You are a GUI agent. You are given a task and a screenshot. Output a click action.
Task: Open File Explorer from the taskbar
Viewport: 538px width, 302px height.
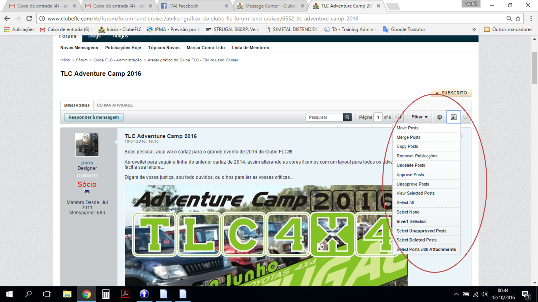pyautogui.click(x=67, y=294)
